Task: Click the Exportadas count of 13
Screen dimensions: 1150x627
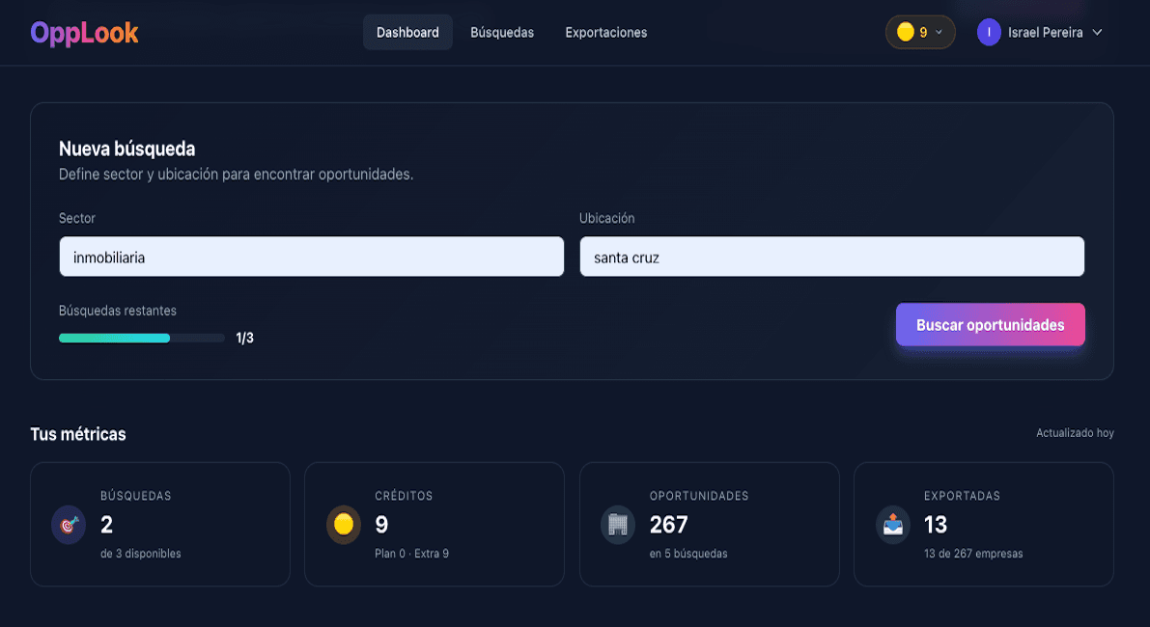Action: [x=935, y=524]
